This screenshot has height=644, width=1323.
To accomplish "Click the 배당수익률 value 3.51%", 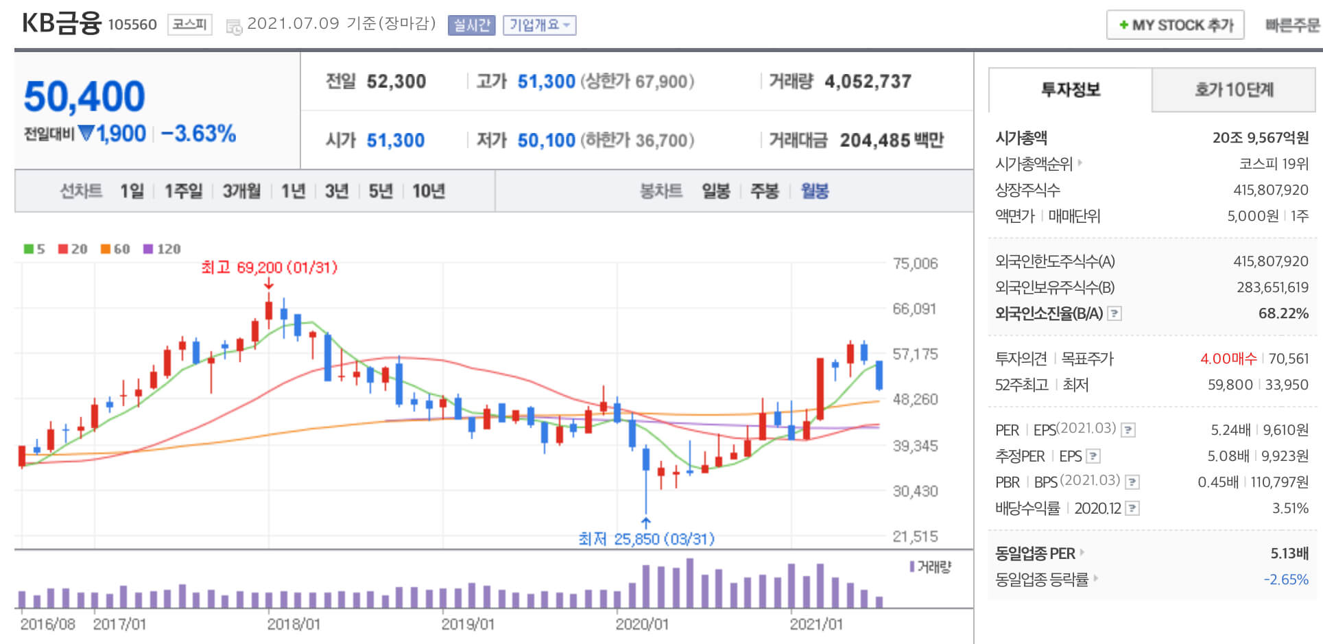I will pos(1290,508).
